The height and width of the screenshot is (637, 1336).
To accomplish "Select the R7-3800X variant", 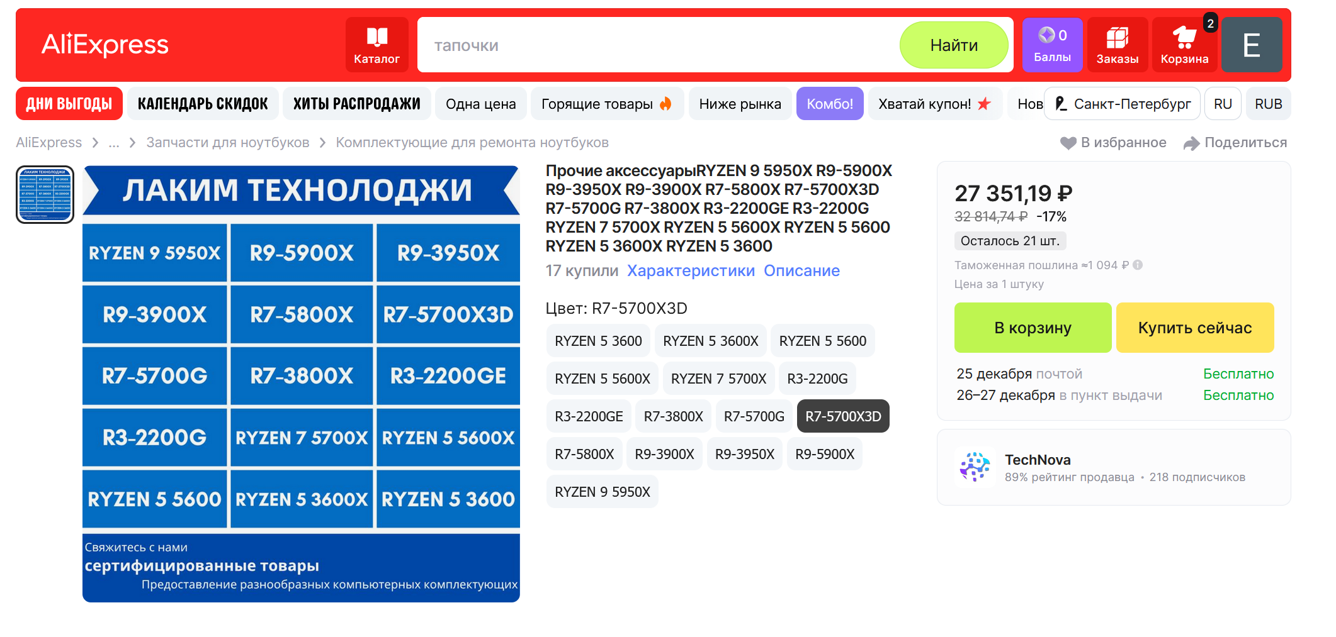I will (x=673, y=416).
